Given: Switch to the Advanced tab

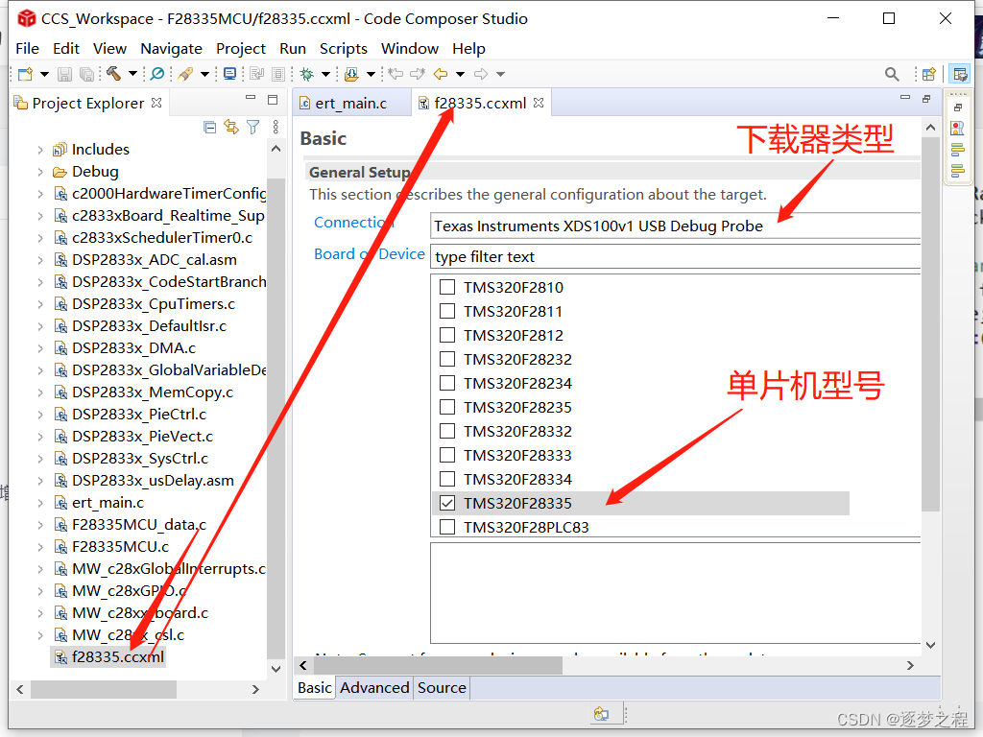Looking at the screenshot, I should [x=374, y=687].
